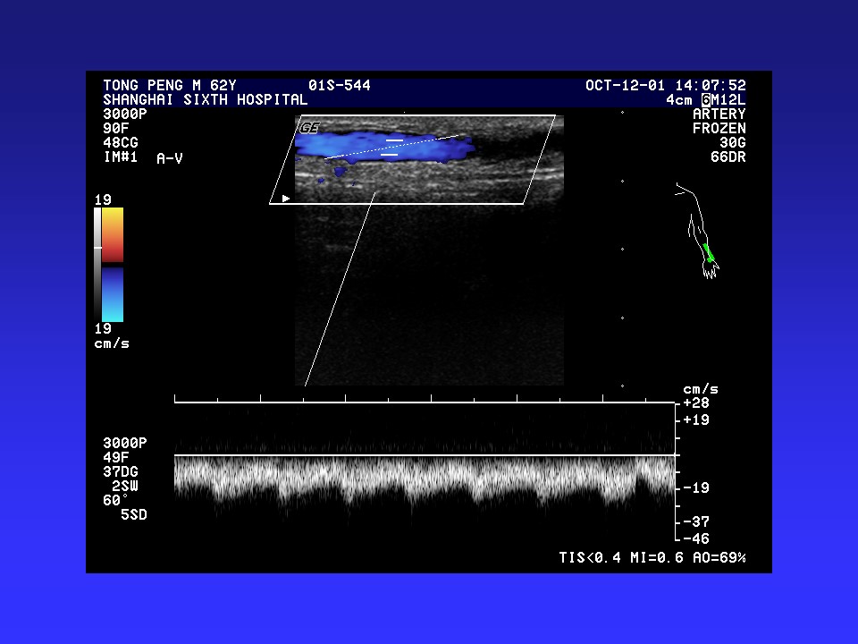Click the Doppler sample gate upper white bar
The image size is (858, 644).
point(394,140)
